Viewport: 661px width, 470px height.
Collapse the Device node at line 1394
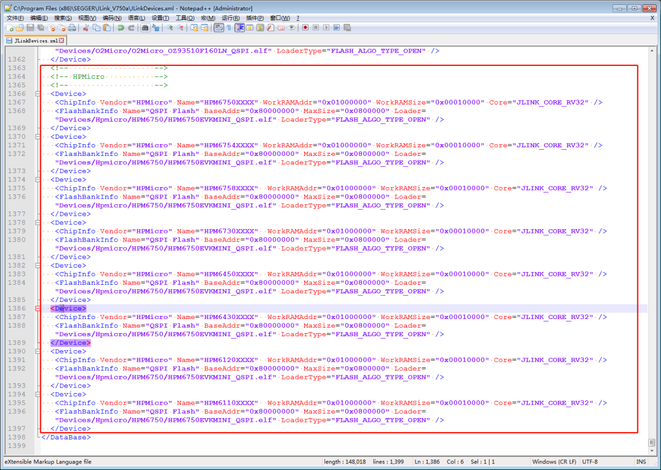pyautogui.click(x=38, y=394)
